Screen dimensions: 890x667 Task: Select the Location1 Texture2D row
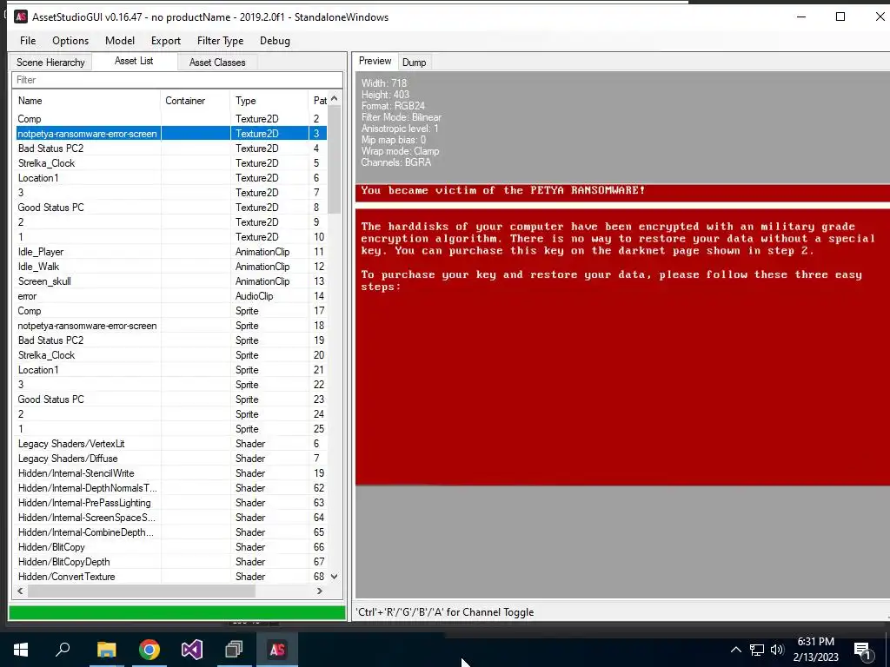tap(170, 178)
